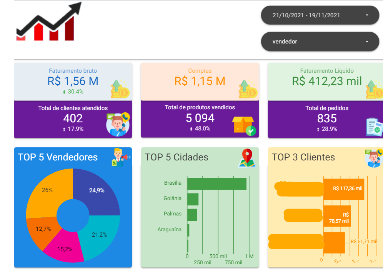
Task: Click the coins icon in Faturamento Líquido card
Action: 375,89
